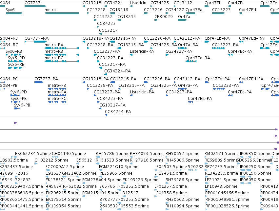Select the Listericin gene label
The image size is (279, 211).
[x=138, y=3]
